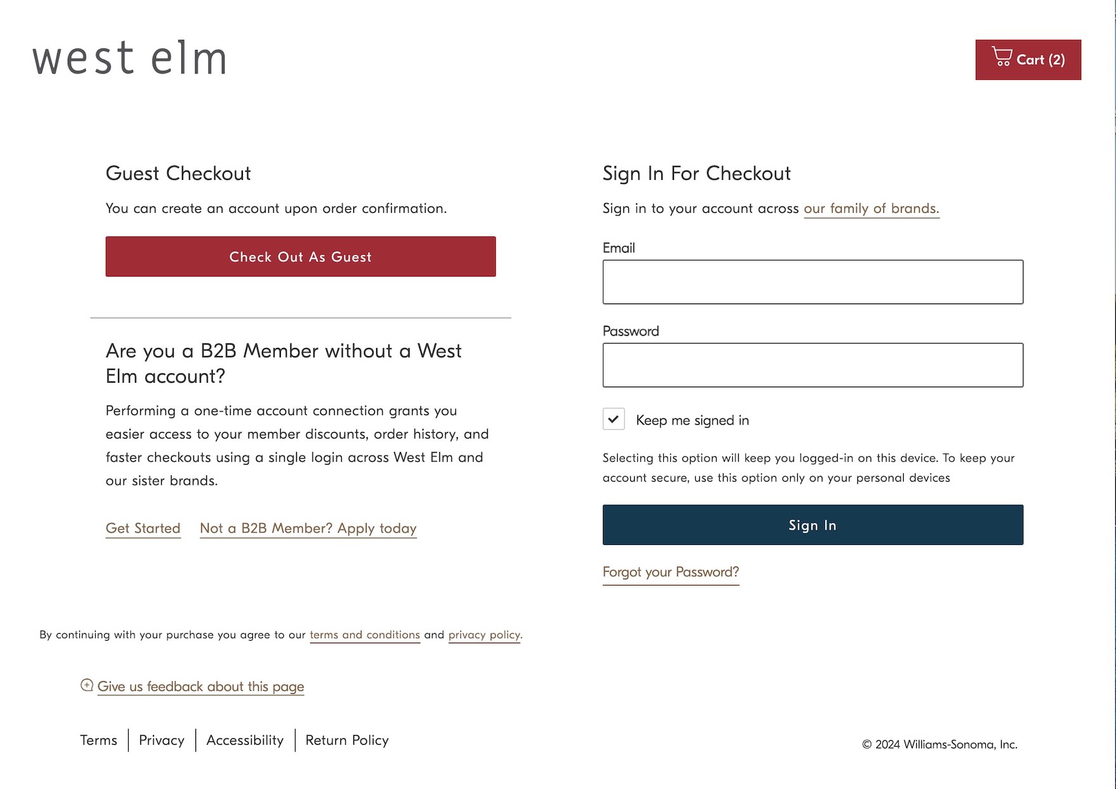Click Give us feedback about this page
Screen dimensions: 1116x789
click(x=200, y=687)
